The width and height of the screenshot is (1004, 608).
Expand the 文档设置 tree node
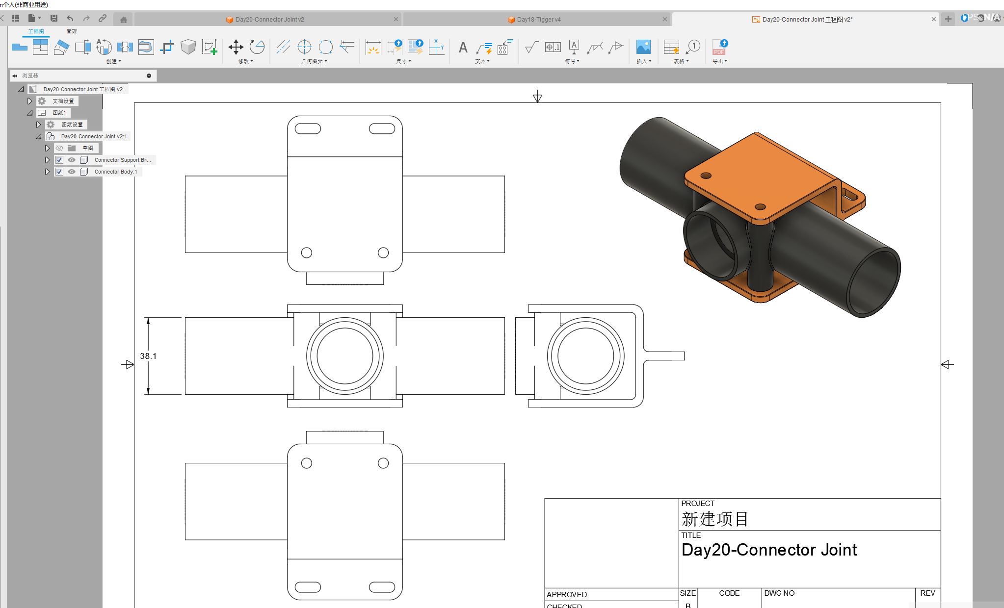29,101
